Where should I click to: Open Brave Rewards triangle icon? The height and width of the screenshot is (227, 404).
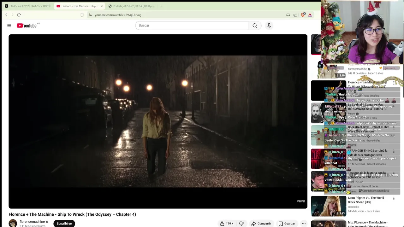pos(310,15)
